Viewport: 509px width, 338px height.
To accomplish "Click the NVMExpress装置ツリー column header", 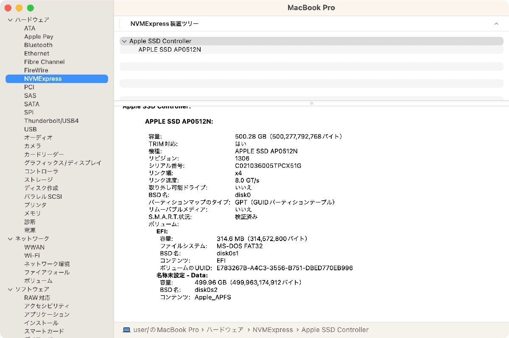I will pos(165,24).
